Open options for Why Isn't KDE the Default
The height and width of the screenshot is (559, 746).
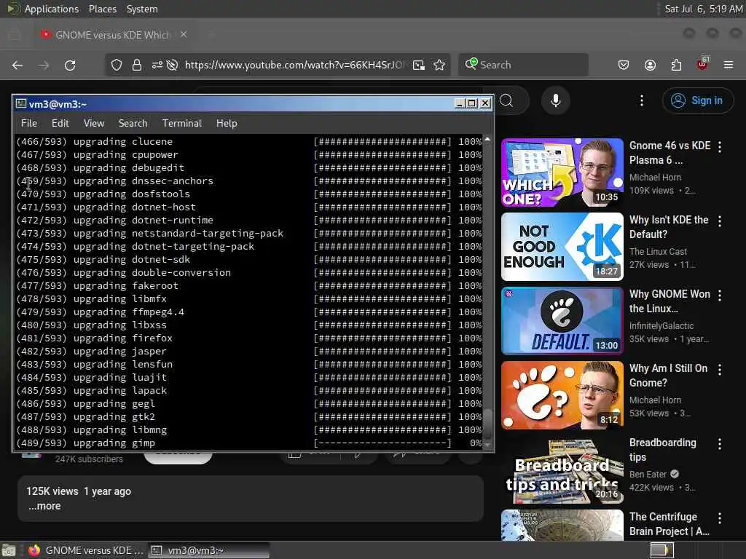tap(719, 221)
